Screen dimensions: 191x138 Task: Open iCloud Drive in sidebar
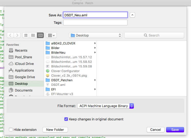[x=24, y=64]
